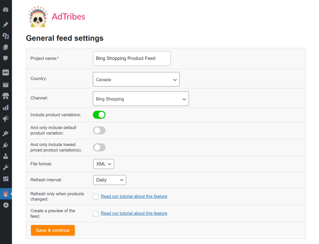This screenshot has height=244, width=319.
Task: Open the Analytics bar chart sidebar icon
Action: [6, 107]
